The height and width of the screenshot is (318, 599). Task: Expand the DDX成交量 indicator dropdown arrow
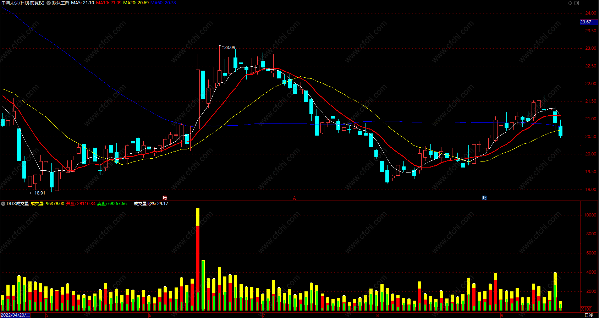(x=3, y=204)
